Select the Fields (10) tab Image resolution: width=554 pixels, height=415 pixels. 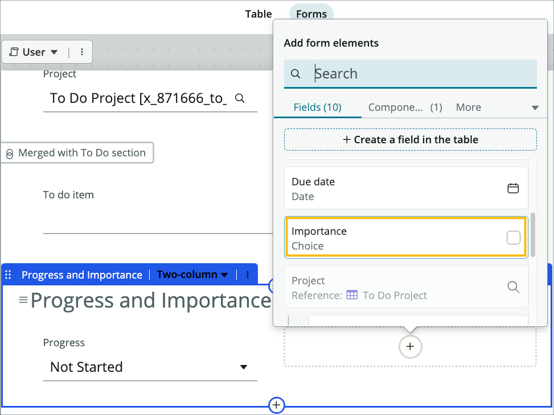pos(317,107)
